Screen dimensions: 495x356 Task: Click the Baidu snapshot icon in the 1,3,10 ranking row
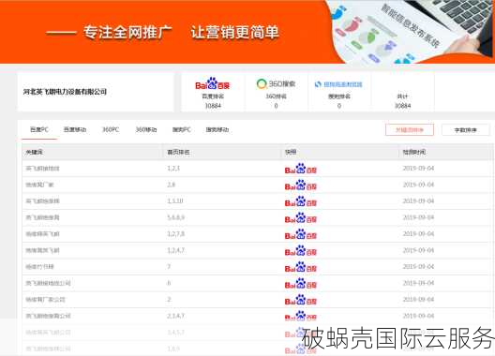[301, 201]
